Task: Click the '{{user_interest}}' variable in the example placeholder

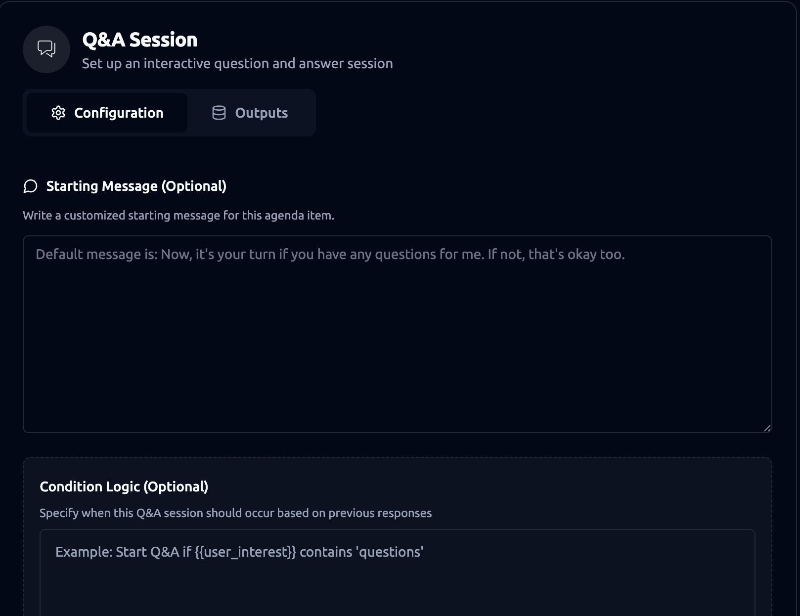Action: point(245,552)
